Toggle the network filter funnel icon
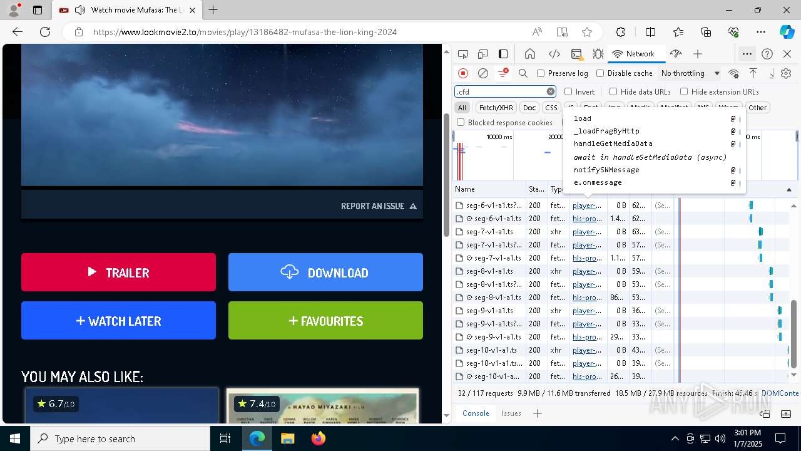 [x=503, y=73]
